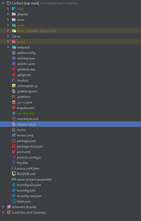Expand the target folder arrow
141x221 pixels.
point(8,42)
